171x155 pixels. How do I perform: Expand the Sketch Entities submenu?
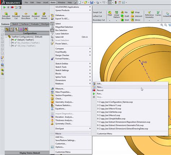point(71,64)
